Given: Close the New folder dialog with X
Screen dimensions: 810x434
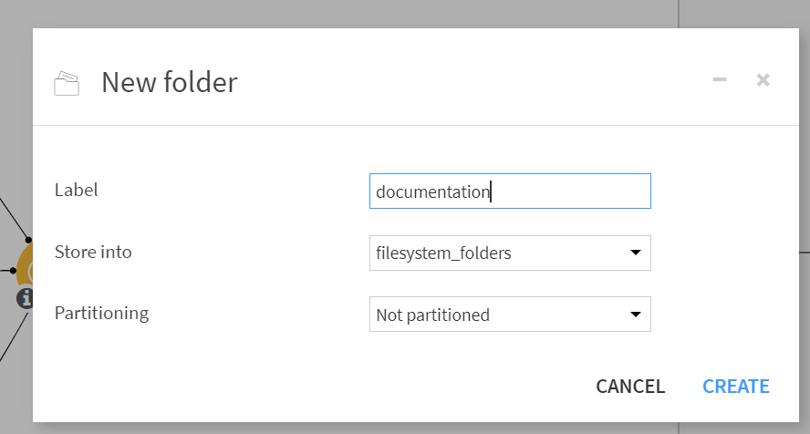Looking at the screenshot, I should coord(763,80).
